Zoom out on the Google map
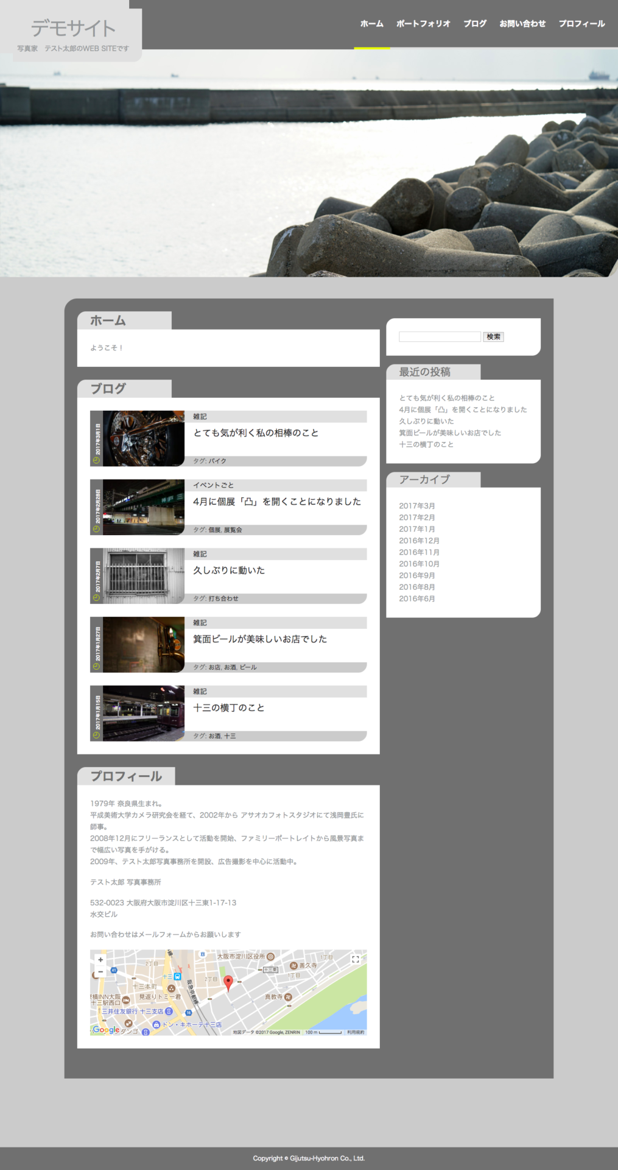618x1170 pixels. click(x=100, y=971)
